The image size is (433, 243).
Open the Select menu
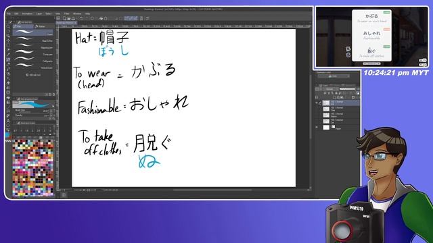[48, 13]
